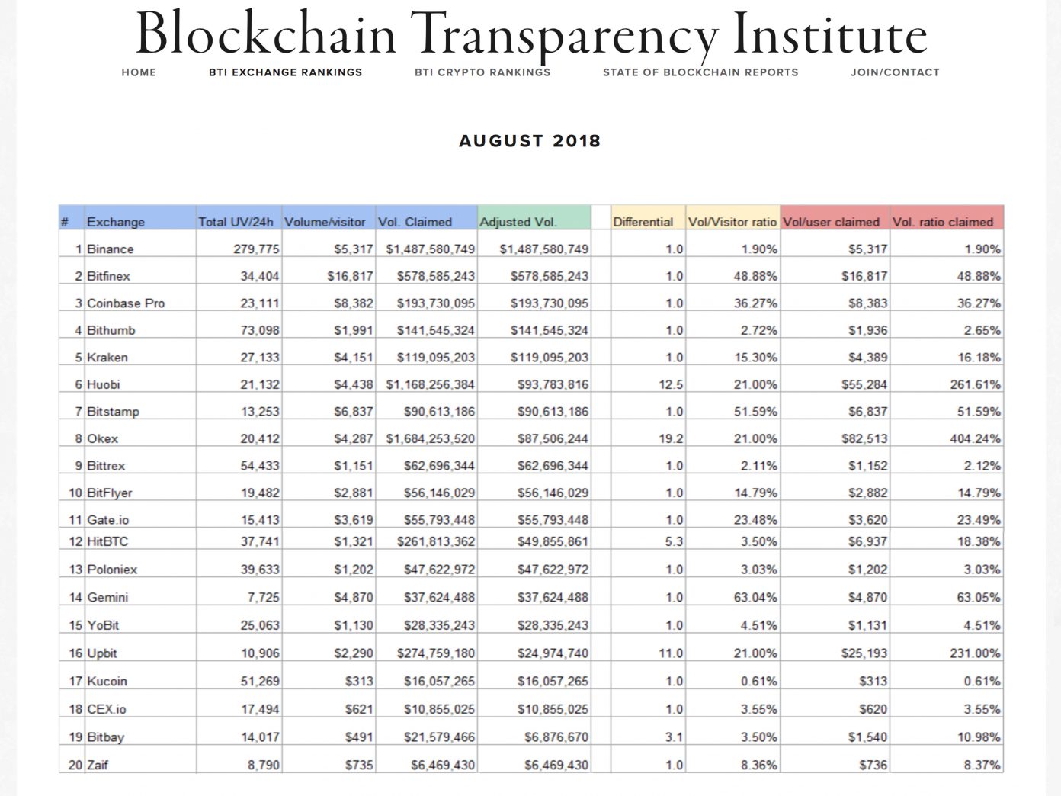Image resolution: width=1061 pixels, height=796 pixels.
Task: Select the Zaif exchange name cell
Action: [x=98, y=765]
